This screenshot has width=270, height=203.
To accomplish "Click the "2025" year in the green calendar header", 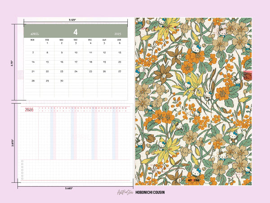I will 118,34.
